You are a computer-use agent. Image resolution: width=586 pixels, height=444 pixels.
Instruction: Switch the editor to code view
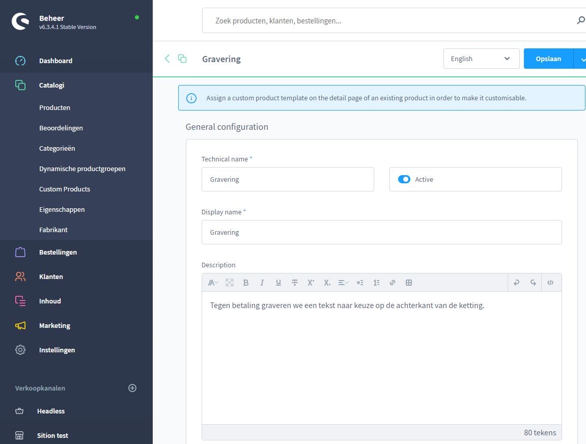click(x=550, y=283)
